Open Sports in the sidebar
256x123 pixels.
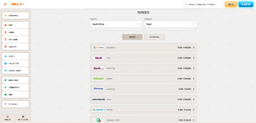click(x=15, y=56)
